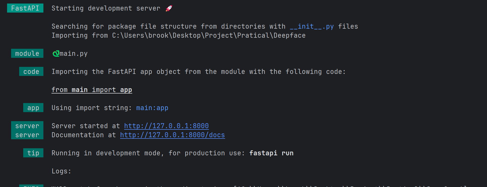Click the green Python icon beside main.py

point(56,54)
